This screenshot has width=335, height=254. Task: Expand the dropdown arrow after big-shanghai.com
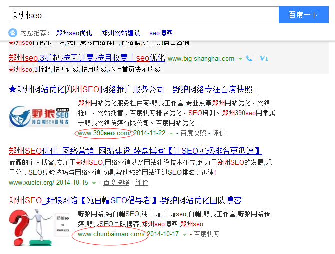(240, 59)
